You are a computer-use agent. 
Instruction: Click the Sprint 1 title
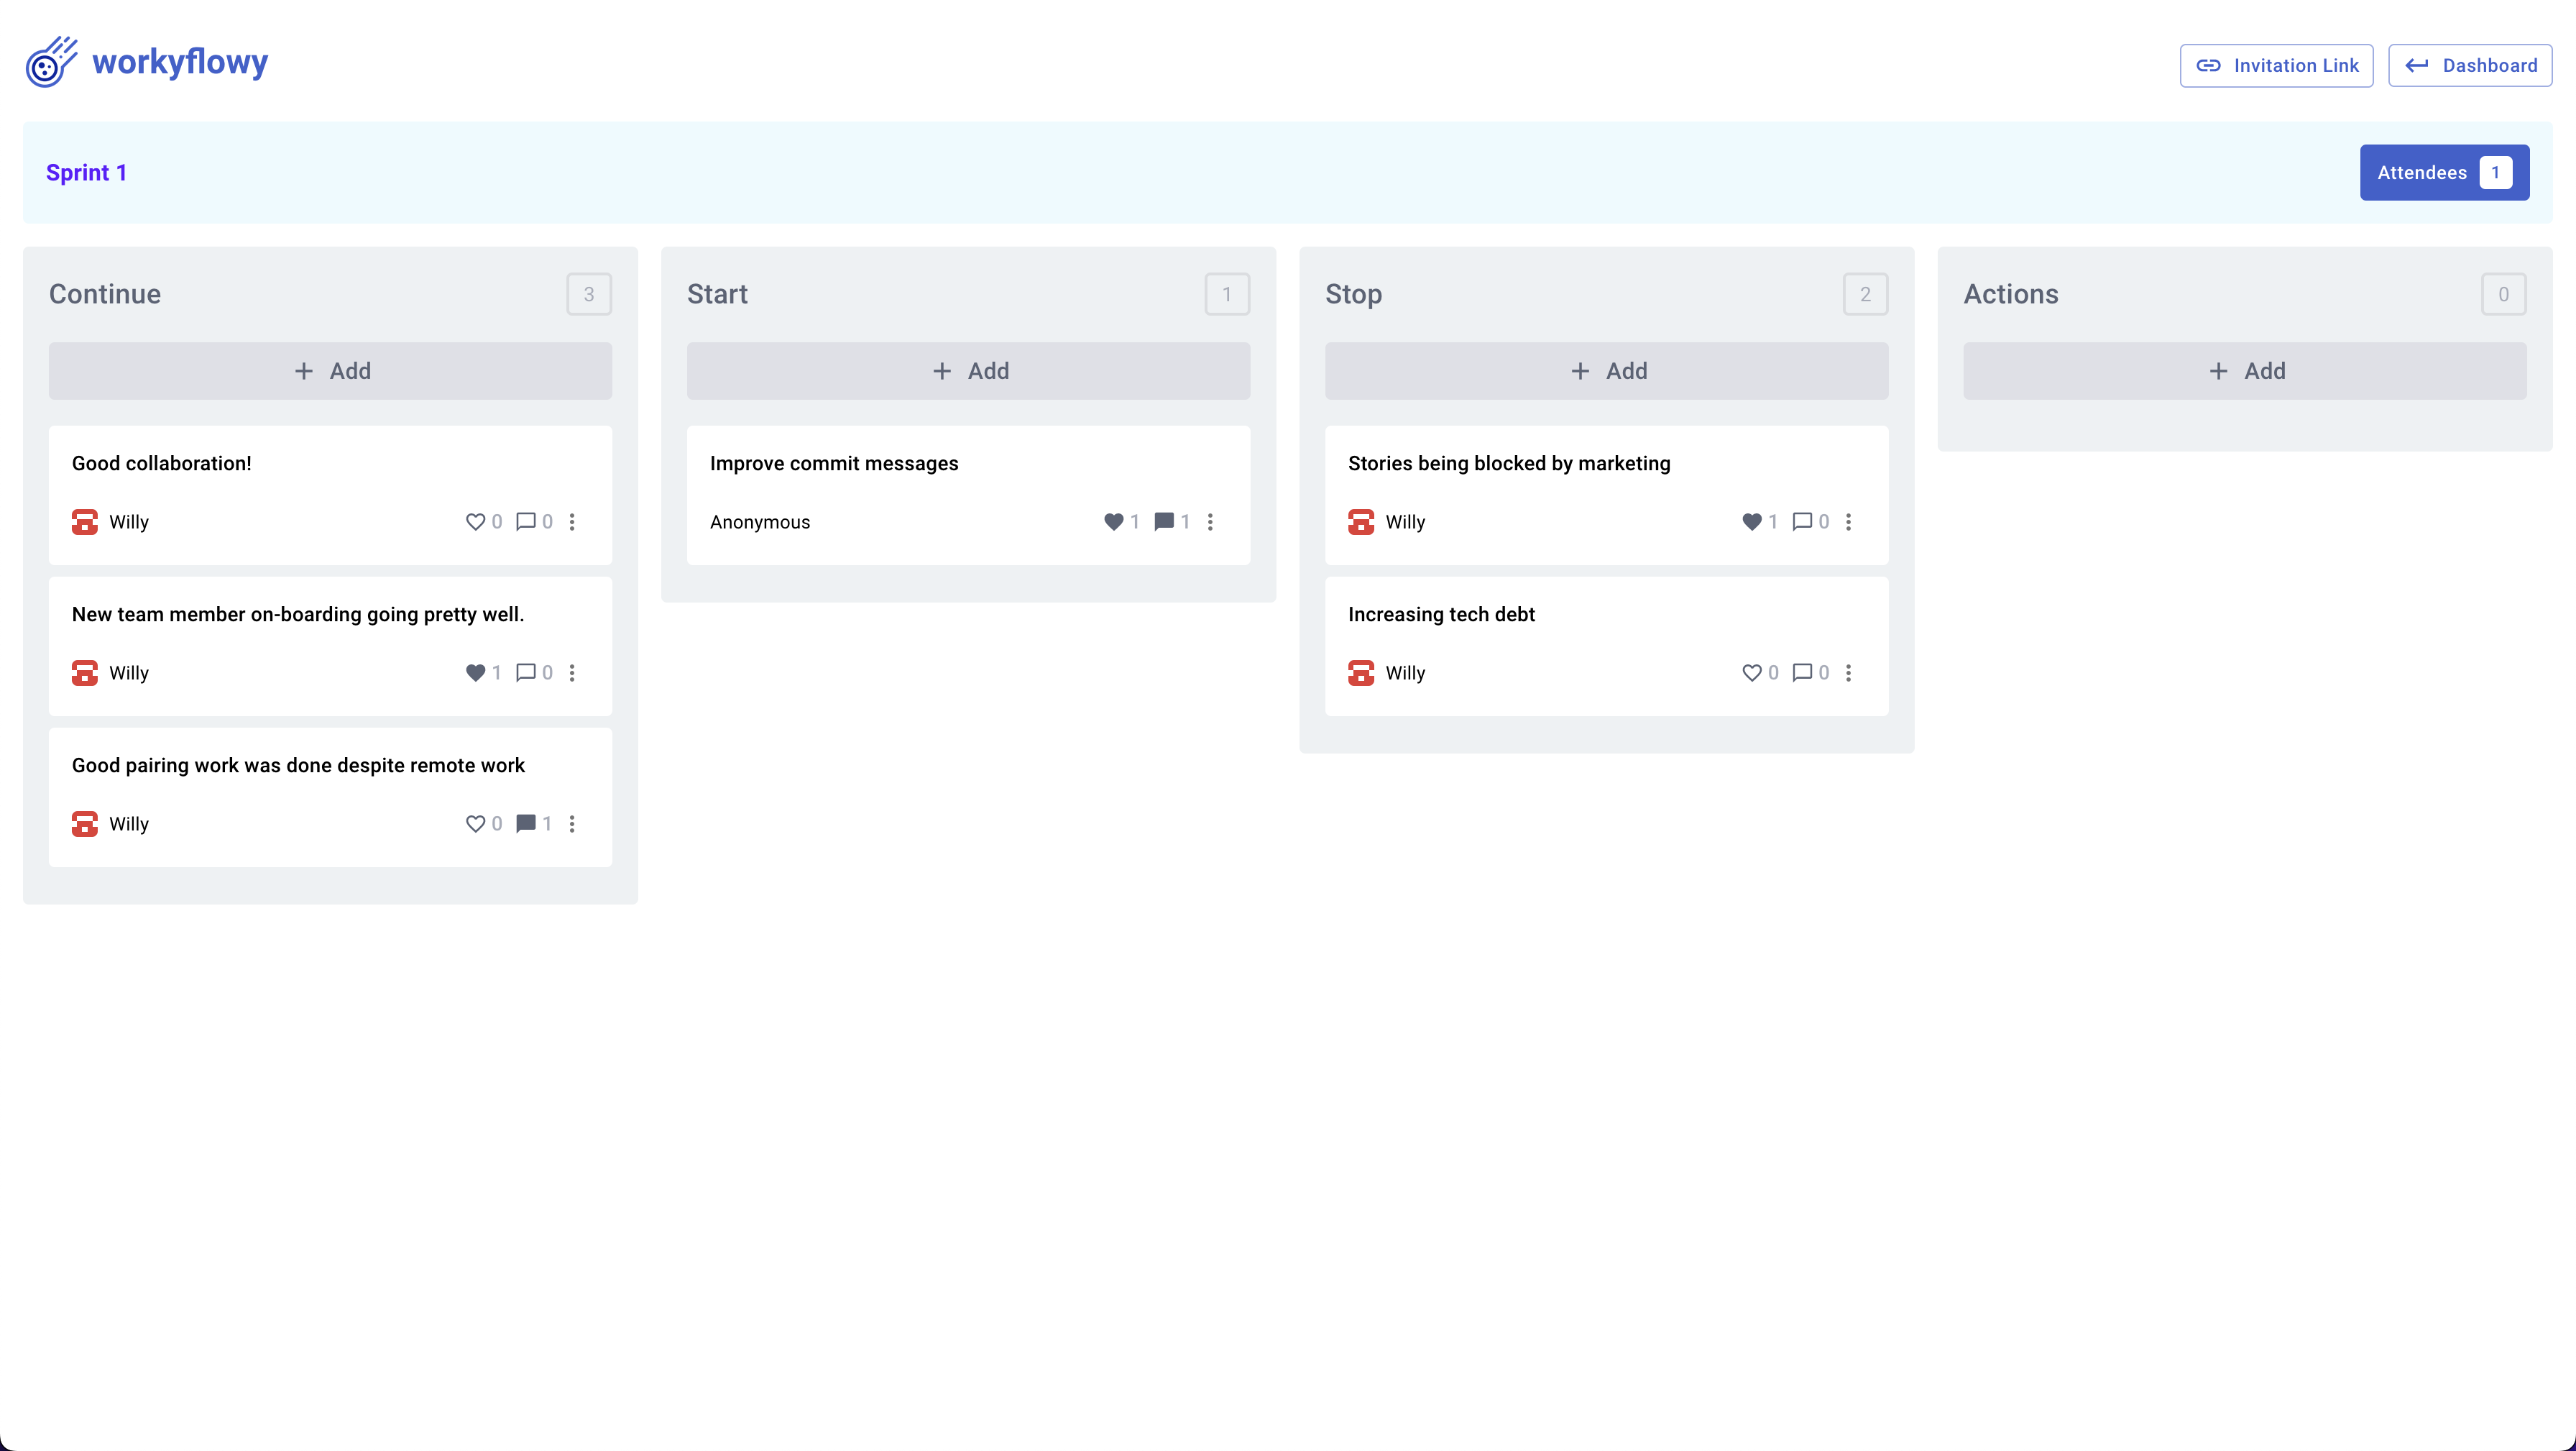tap(86, 172)
